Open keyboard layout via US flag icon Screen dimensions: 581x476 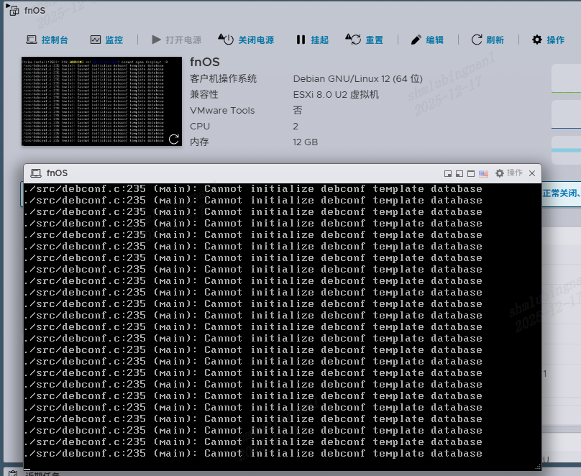[483, 173]
